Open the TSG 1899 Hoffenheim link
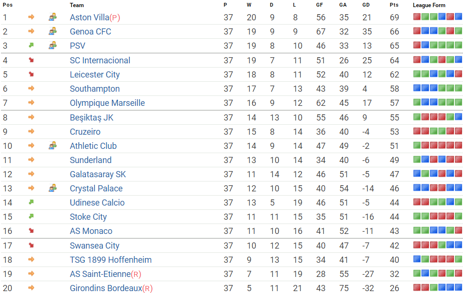 [x=110, y=259]
